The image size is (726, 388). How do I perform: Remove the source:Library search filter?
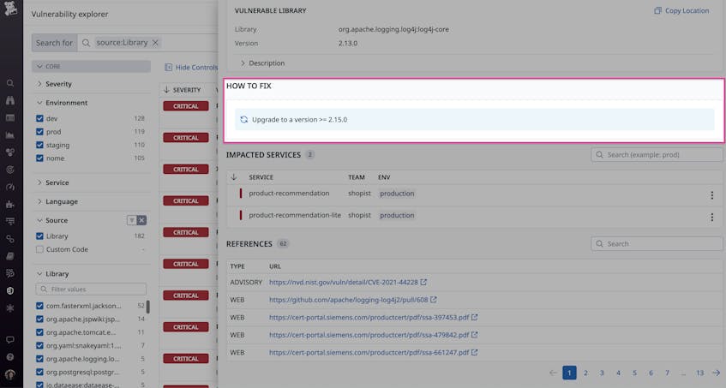(155, 43)
